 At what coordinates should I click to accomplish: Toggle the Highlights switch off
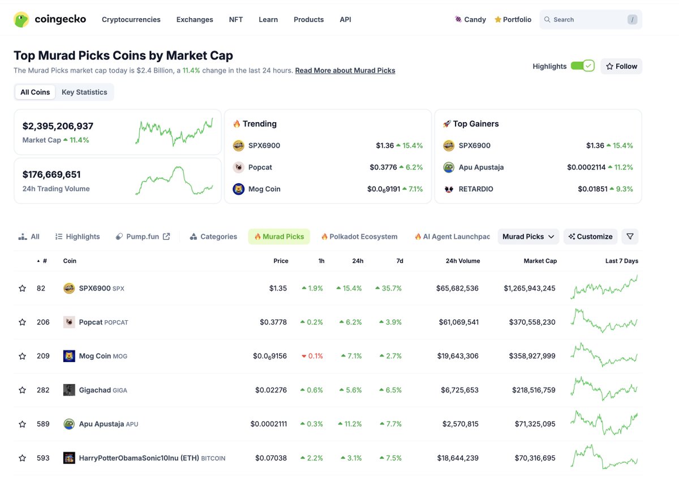pos(582,66)
